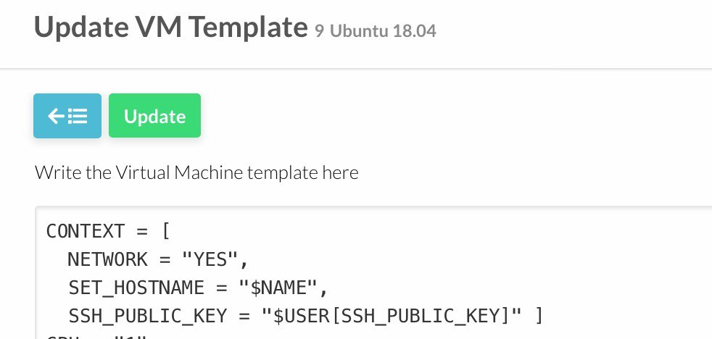Image resolution: width=712 pixels, height=339 pixels.
Task: Click the green Update button
Action: click(155, 116)
